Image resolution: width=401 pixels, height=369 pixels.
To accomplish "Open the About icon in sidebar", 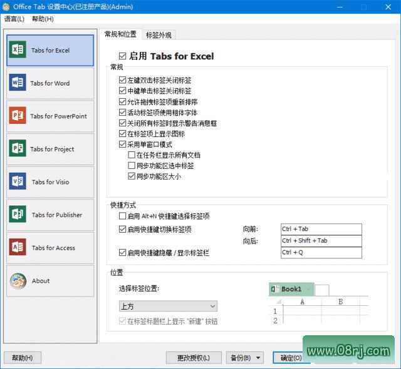I will point(18,281).
